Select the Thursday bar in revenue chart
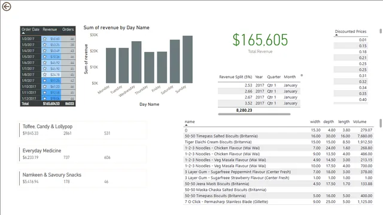This screenshot has height=215, width=383. pyautogui.click(x=149, y=67)
